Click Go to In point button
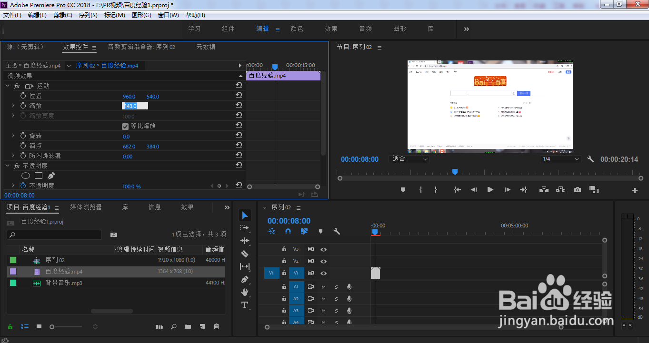The height and width of the screenshot is (343, 649). coord(458,189)
